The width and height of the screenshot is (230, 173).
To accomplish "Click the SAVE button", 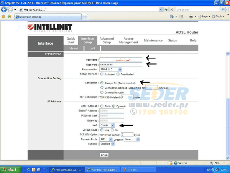I will point(104,155).
